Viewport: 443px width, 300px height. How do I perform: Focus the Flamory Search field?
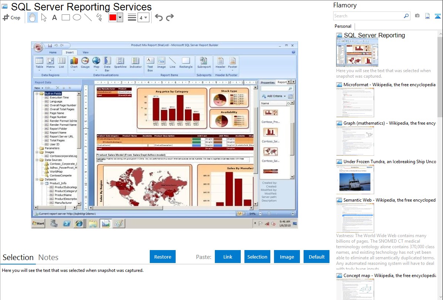(368, 16)
